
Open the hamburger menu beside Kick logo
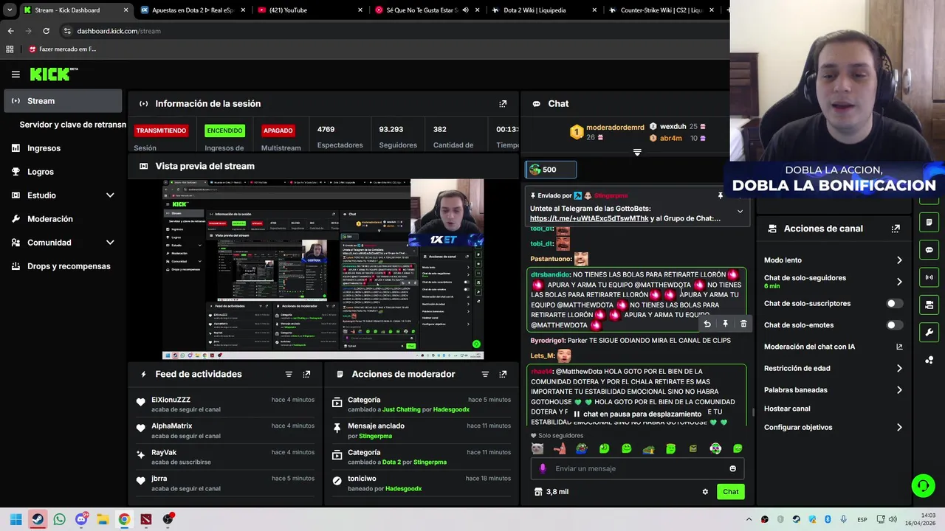click(16, 74)
